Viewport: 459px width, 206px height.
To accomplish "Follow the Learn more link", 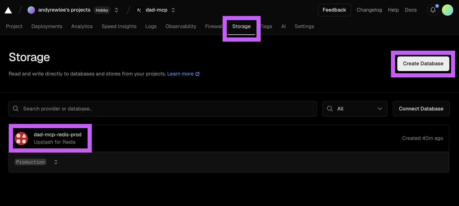I will point(180,74).
